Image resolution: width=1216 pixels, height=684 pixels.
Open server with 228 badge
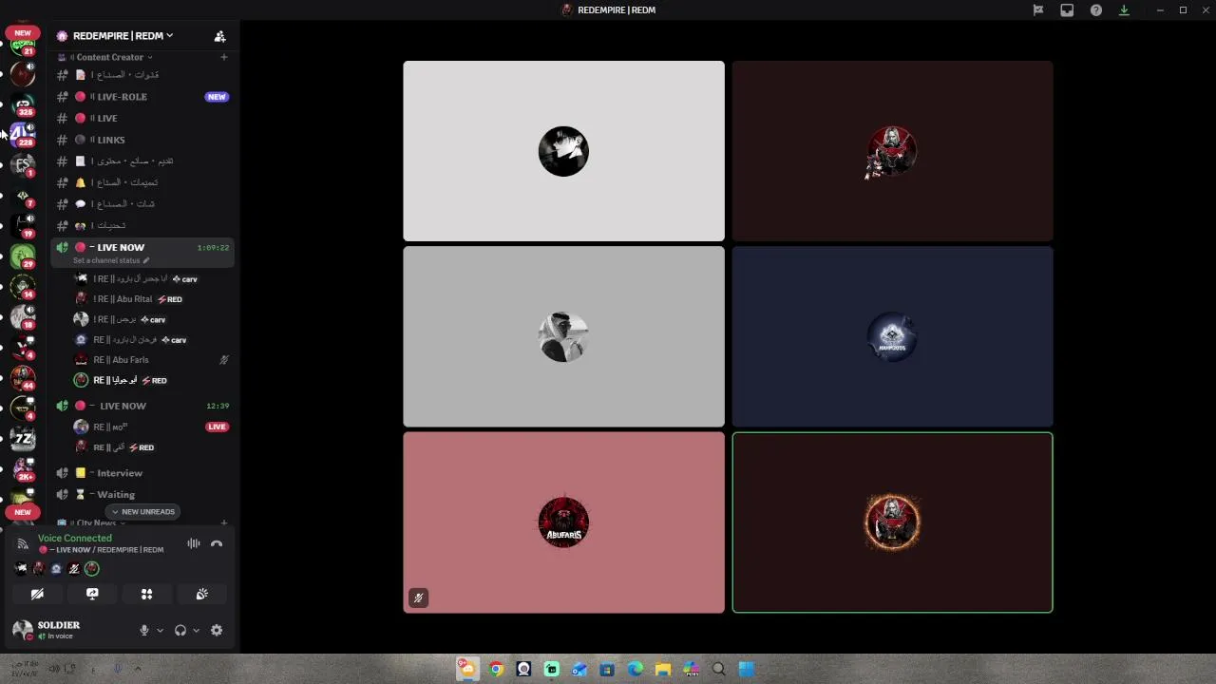click(23, 135)
